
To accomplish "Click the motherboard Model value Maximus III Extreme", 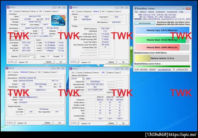I will (33, 81).
